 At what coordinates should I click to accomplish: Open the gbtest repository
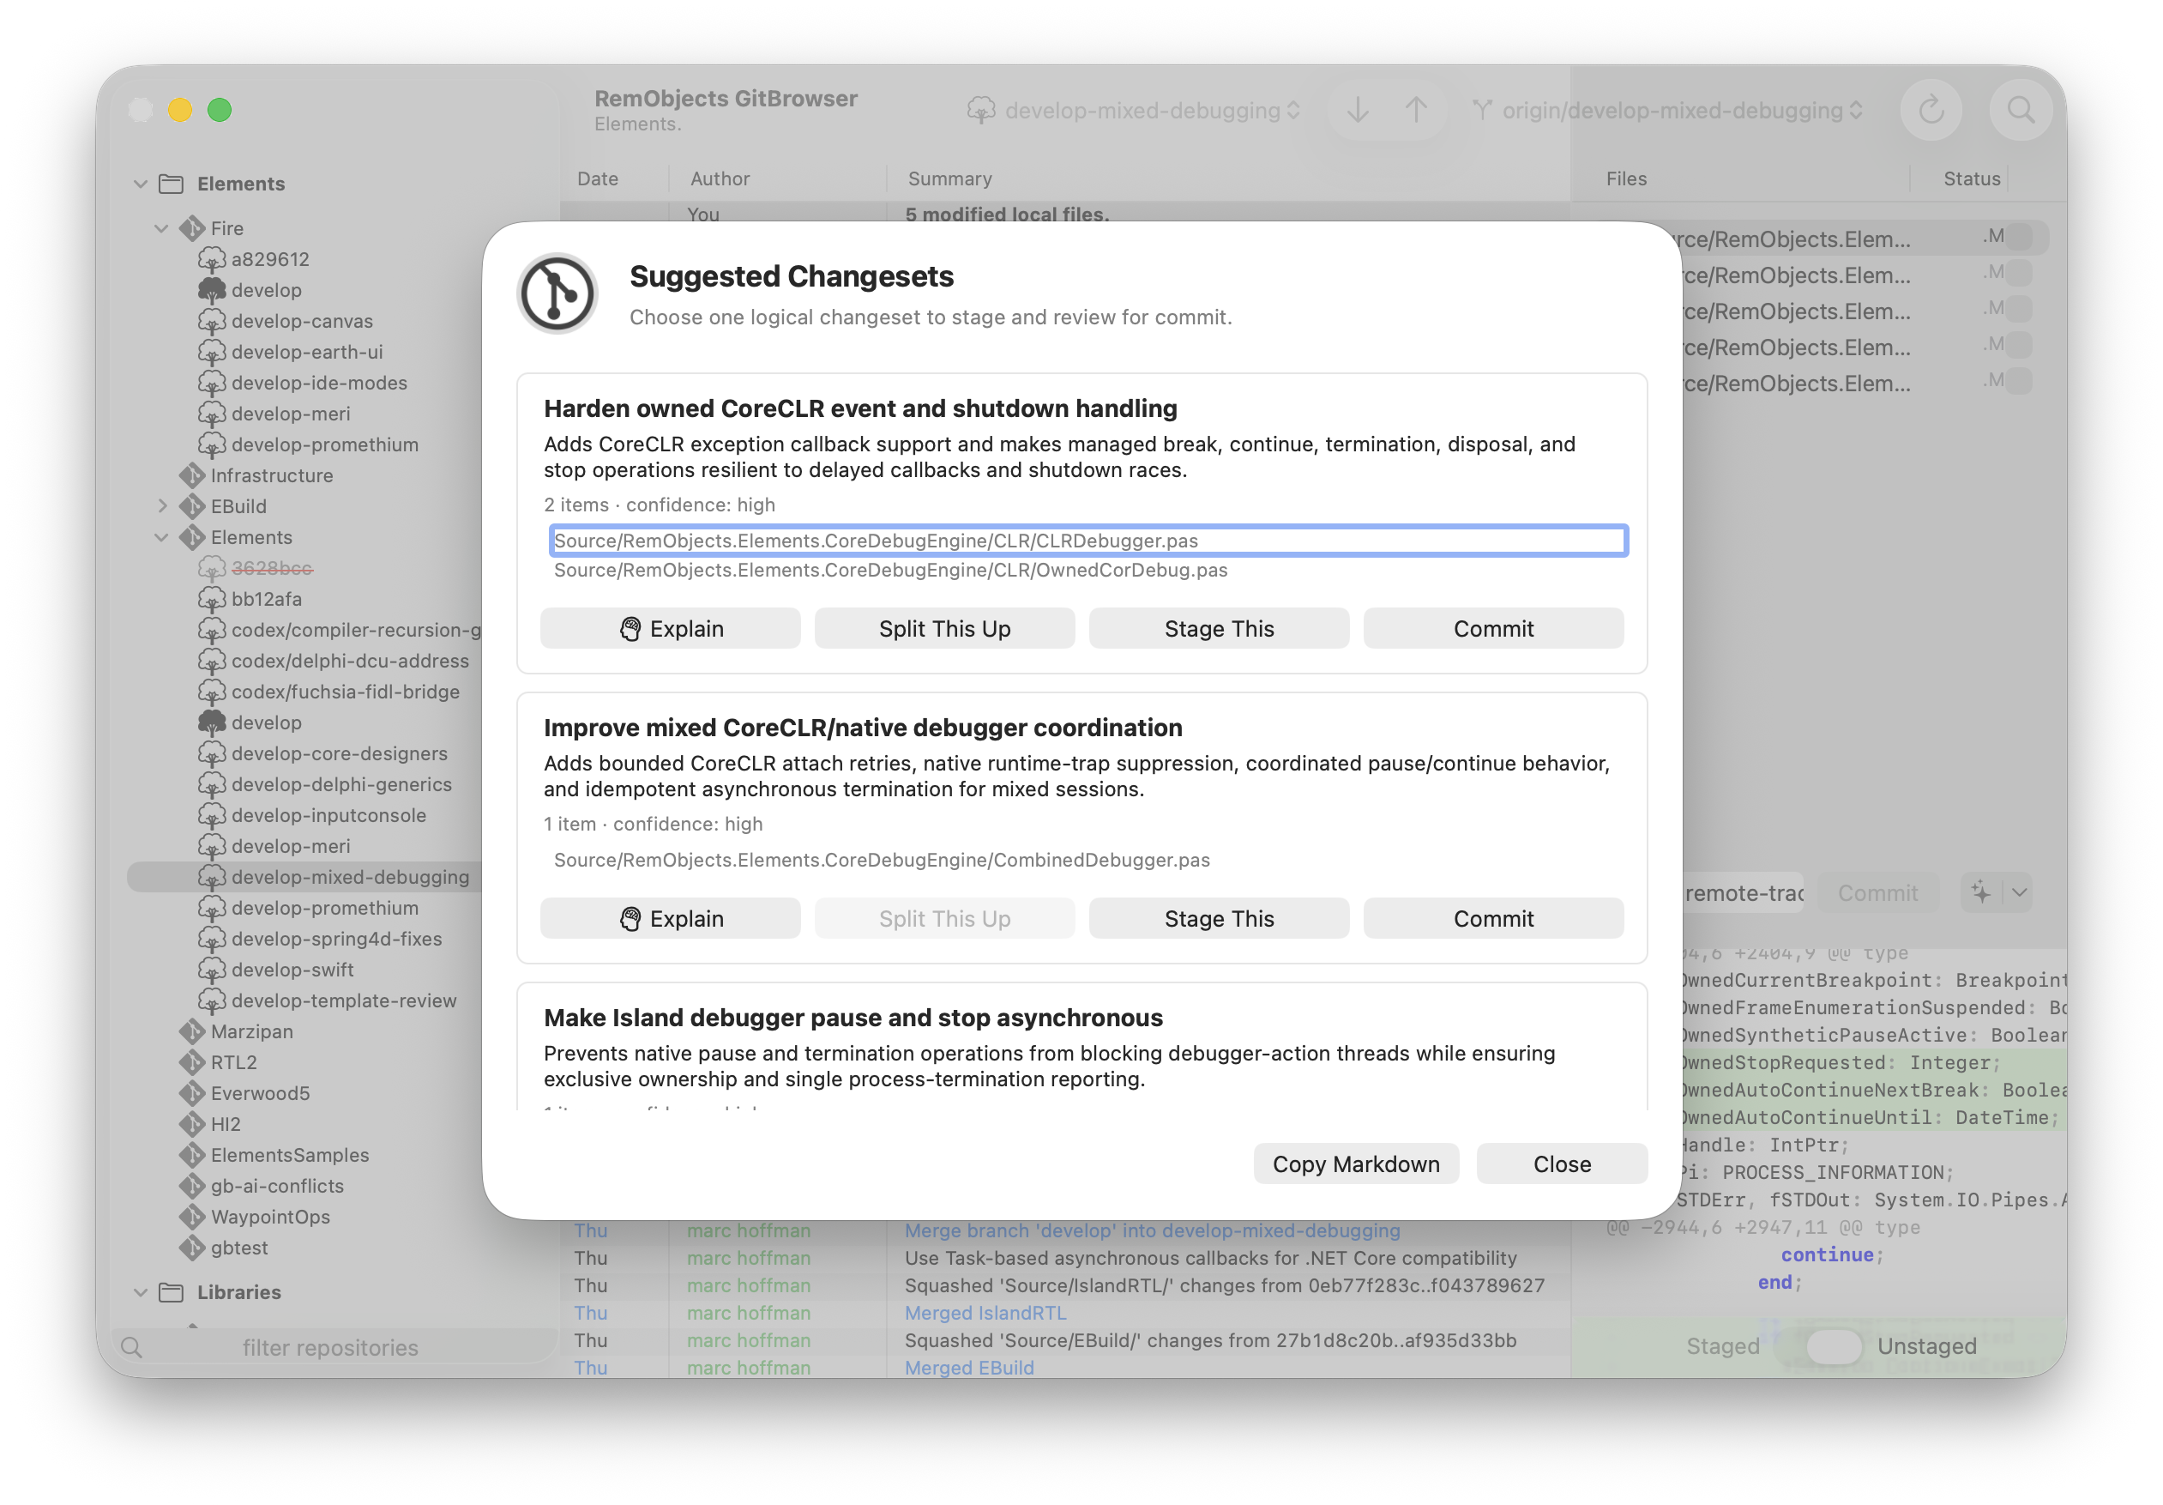pos(238,1248)
